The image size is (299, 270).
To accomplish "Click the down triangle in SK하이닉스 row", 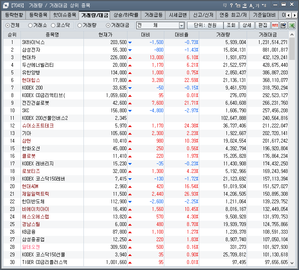I will [x=130, y=42].
